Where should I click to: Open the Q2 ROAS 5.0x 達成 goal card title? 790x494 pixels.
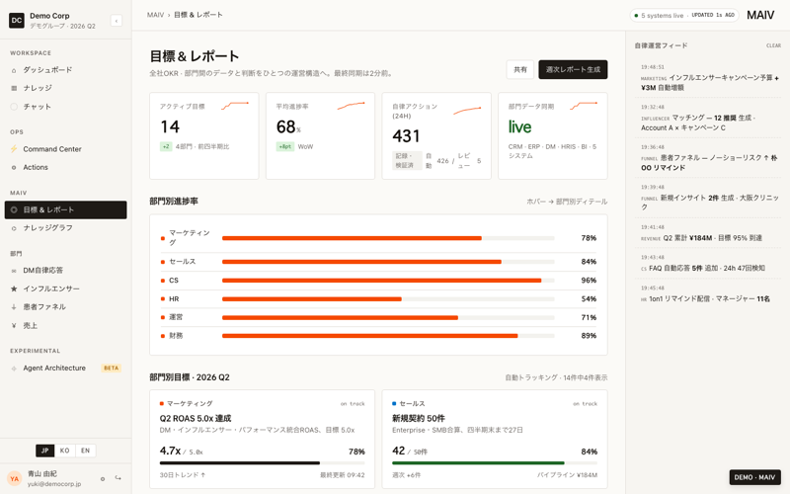click(196, 418)
